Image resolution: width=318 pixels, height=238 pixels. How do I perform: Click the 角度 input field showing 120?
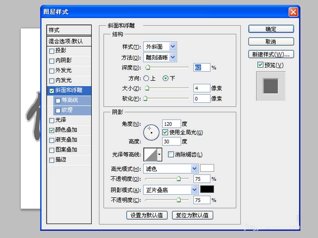coord(171,124)
